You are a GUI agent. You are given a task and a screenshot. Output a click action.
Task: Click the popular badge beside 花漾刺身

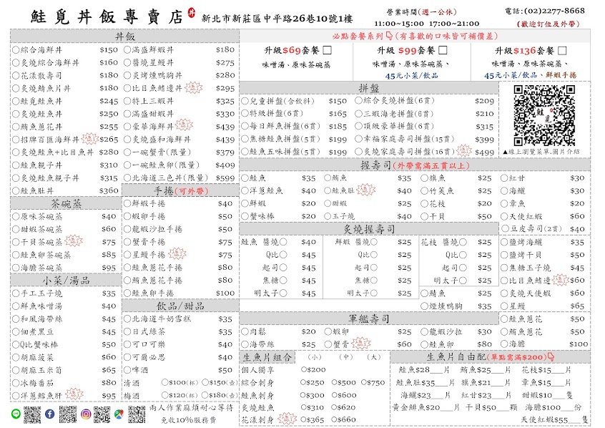[x=287, y=419]
